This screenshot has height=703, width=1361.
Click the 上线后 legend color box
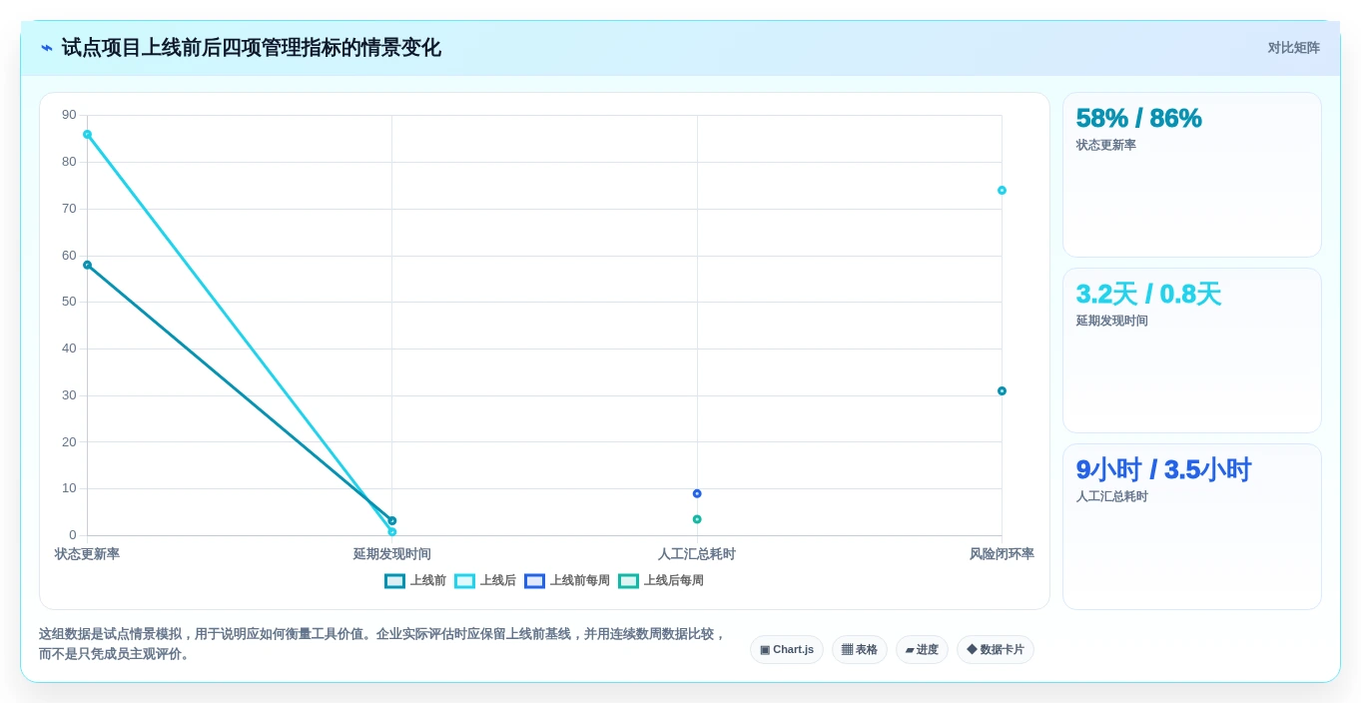coord(465,580)
